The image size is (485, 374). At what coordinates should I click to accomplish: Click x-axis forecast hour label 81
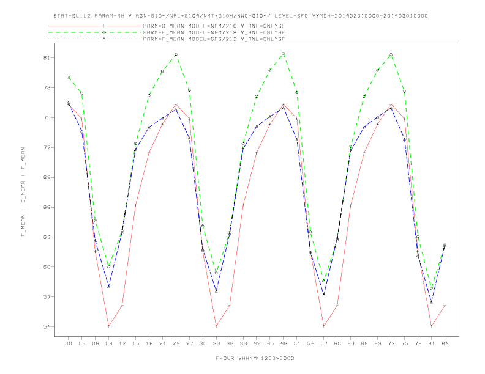(432, 343)
